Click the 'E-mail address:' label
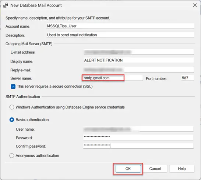The height and width of the screenshot is (180, 201). point(23,52)
